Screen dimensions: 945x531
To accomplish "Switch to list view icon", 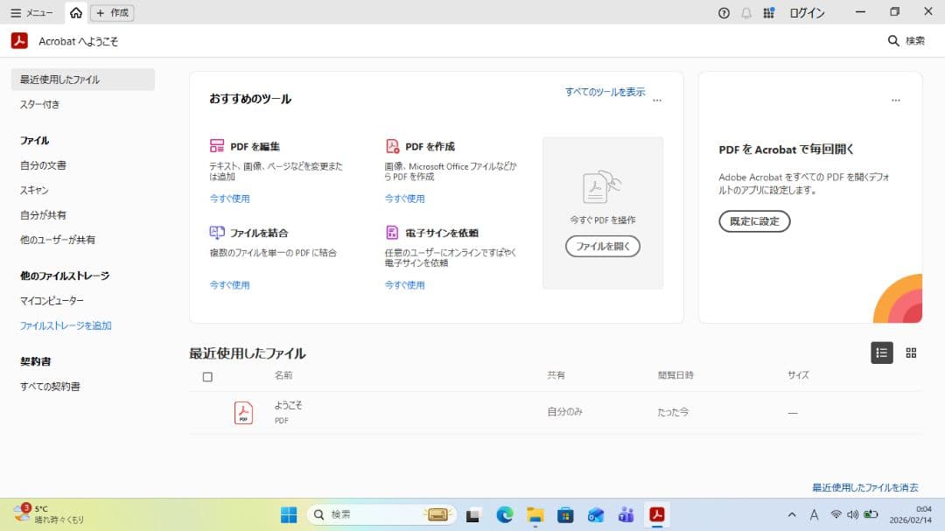I will coord(881,353).
